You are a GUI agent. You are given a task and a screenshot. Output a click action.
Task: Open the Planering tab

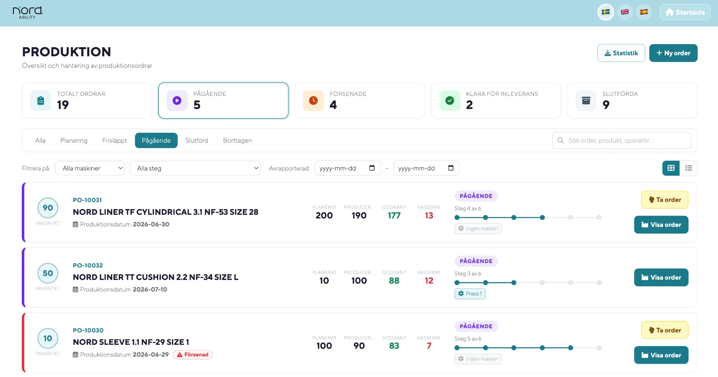pos(74,140)
